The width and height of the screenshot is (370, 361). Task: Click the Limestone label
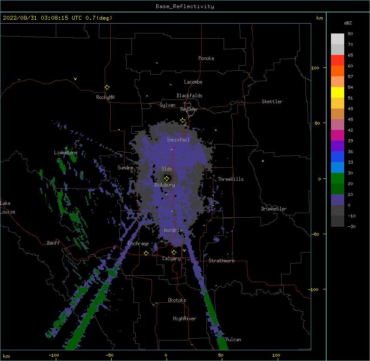pyautogui.click(x=66, y=153)
